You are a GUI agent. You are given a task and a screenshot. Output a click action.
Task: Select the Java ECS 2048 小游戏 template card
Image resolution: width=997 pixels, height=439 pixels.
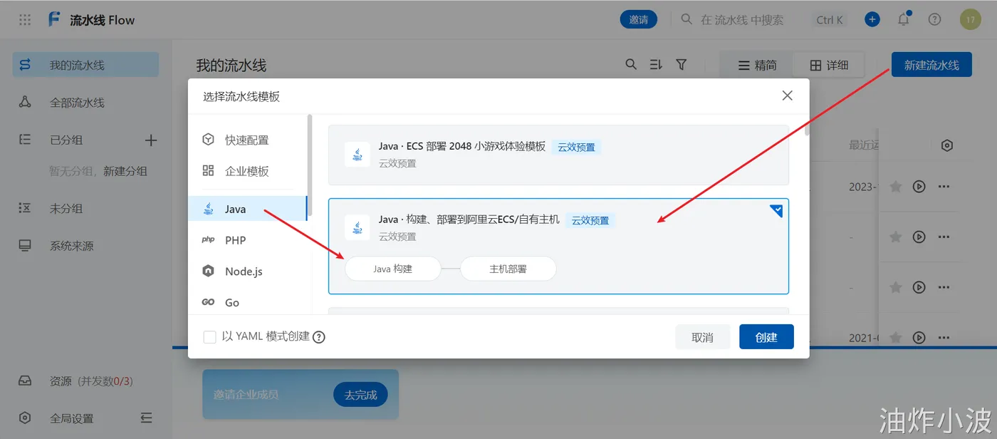click(x=558, y=155)
